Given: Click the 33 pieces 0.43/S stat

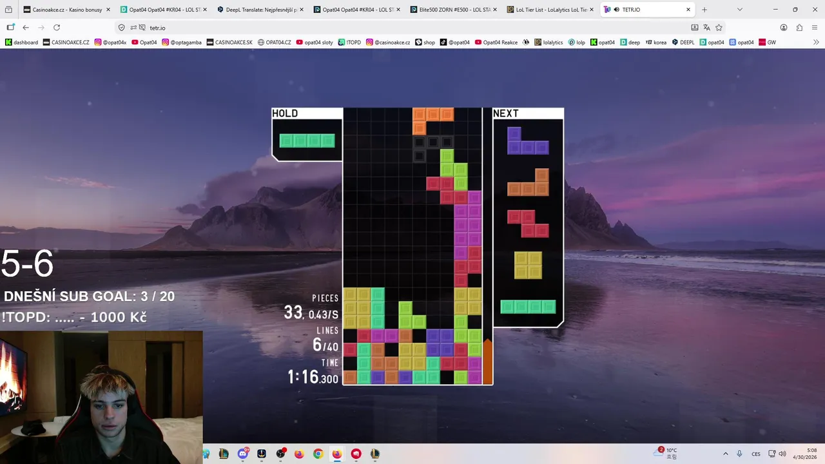Looking at the screenshot, I should pos(311,308).
